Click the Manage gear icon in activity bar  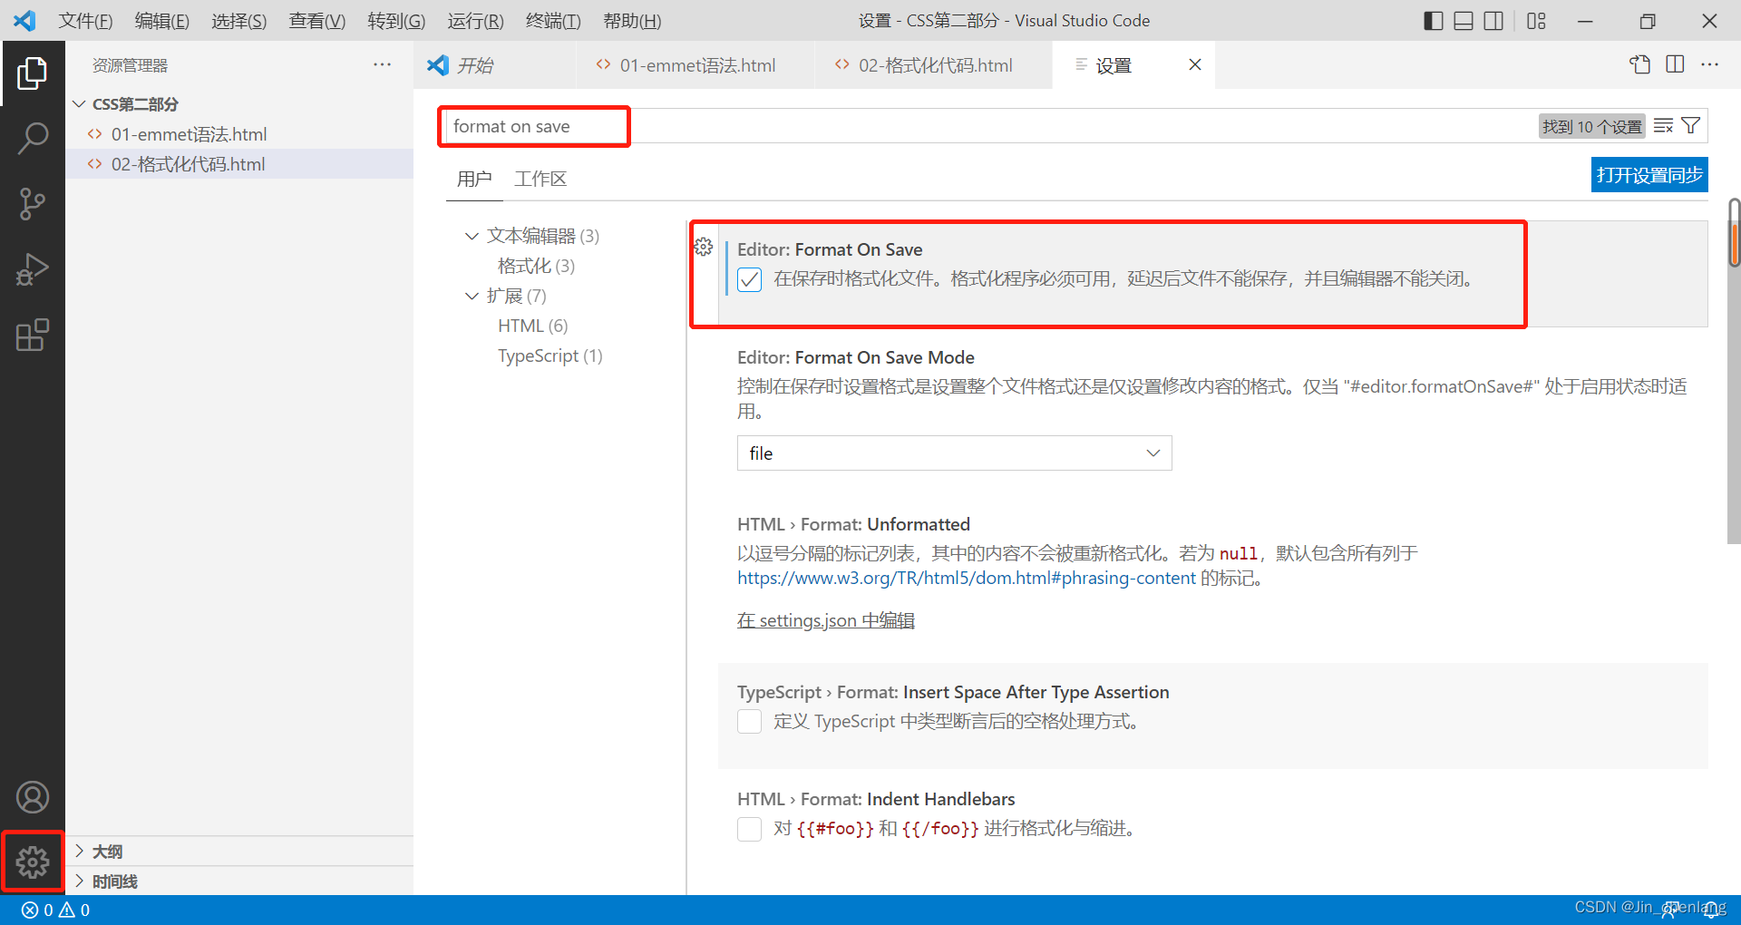(x=32, y=862)
